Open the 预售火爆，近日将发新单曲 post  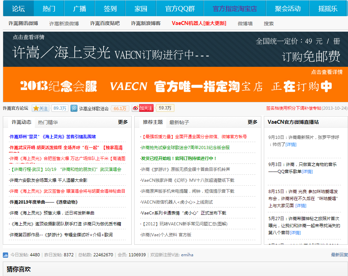[x=52, y=213]
